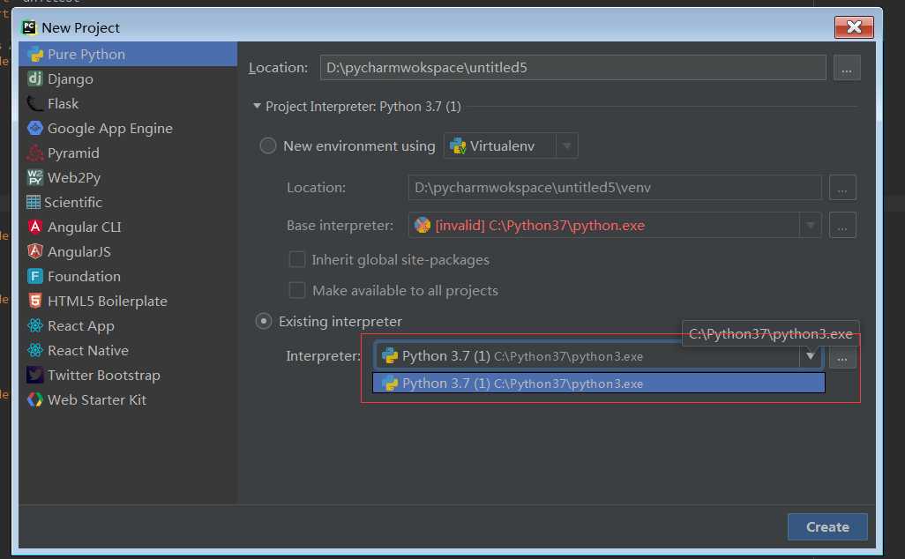905x559 pixels.
Task: Select the Existing interpreter radio button
Action: coord(264,321)
